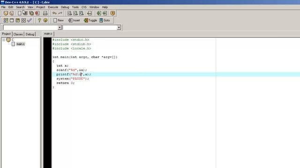
Task: Click the Replace icon next to Find
Action: tap(75, 13)
